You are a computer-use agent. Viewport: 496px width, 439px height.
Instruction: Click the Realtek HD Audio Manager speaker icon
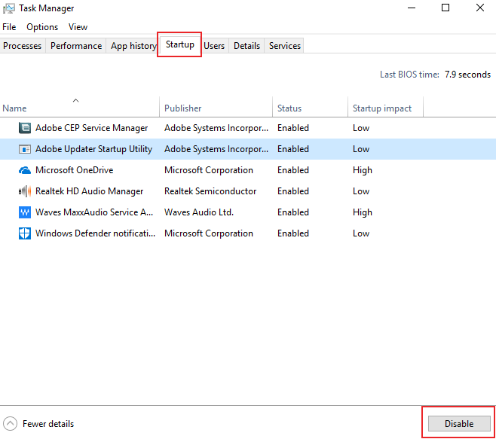point(25,191)
